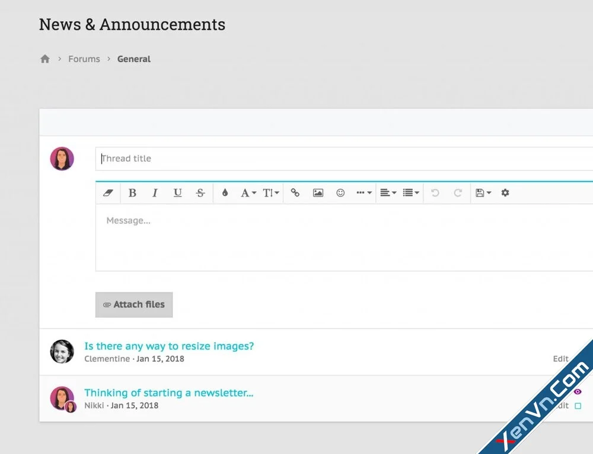
Task: Open the text color picker
Action: pos(225,193)
